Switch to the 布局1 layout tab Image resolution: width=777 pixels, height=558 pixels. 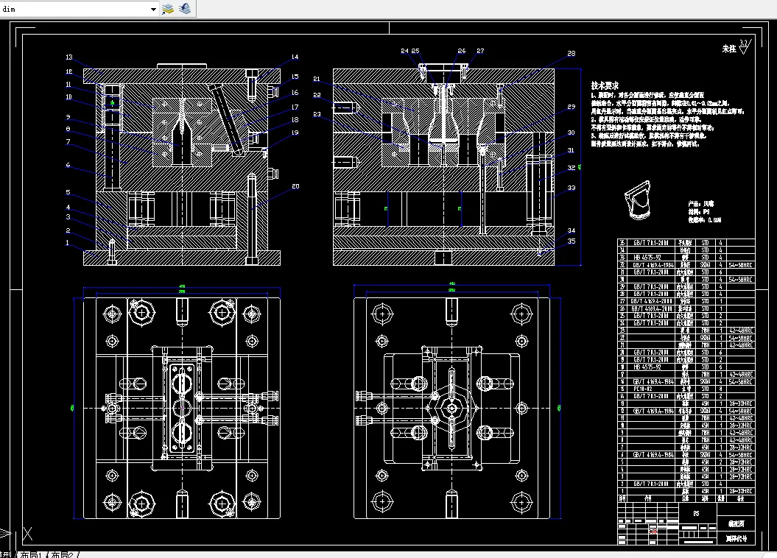pyautogui.click(x=31, y=554)
